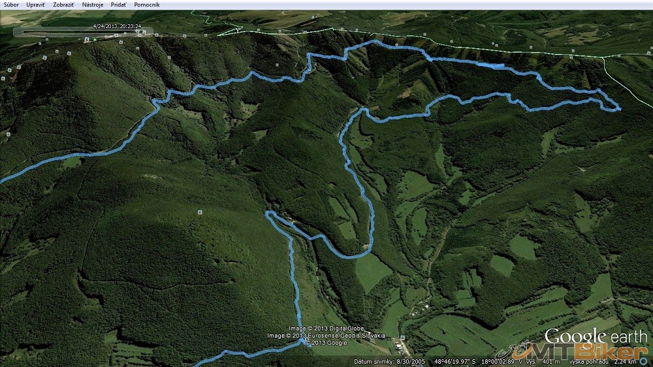The height and width of the screenshot is (367, 653).
Task: Click the green triangle marker below the time slider
Action: 95,39
